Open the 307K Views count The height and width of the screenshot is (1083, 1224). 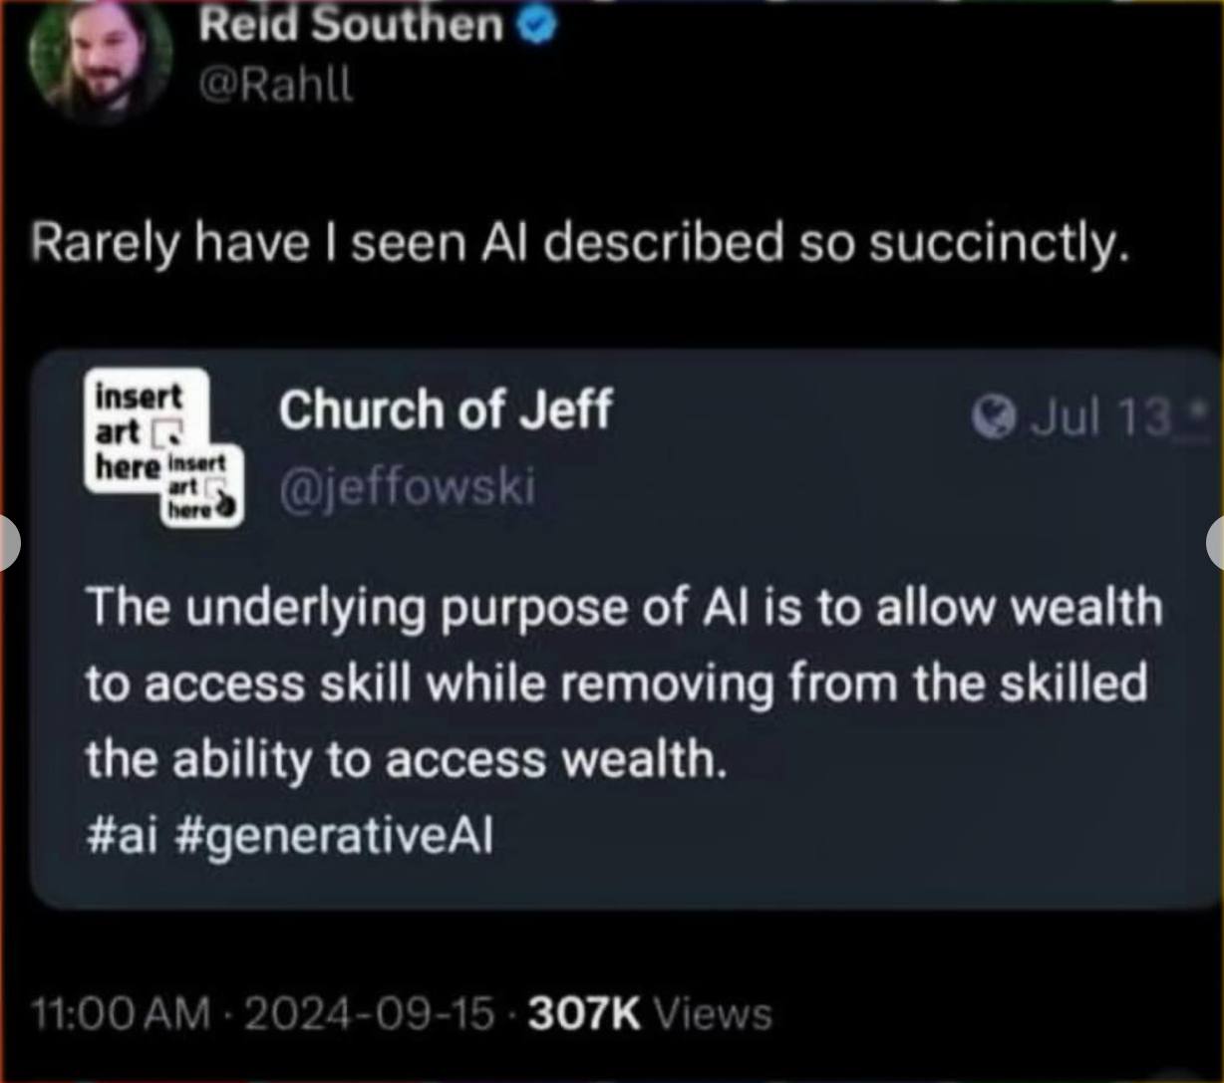tap(649, 1013)
